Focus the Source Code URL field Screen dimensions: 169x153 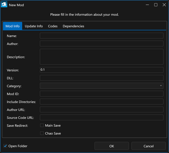point(102,118)
